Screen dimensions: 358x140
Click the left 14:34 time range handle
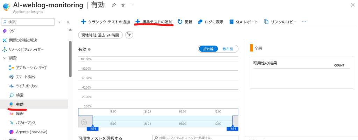pos(92,127)
